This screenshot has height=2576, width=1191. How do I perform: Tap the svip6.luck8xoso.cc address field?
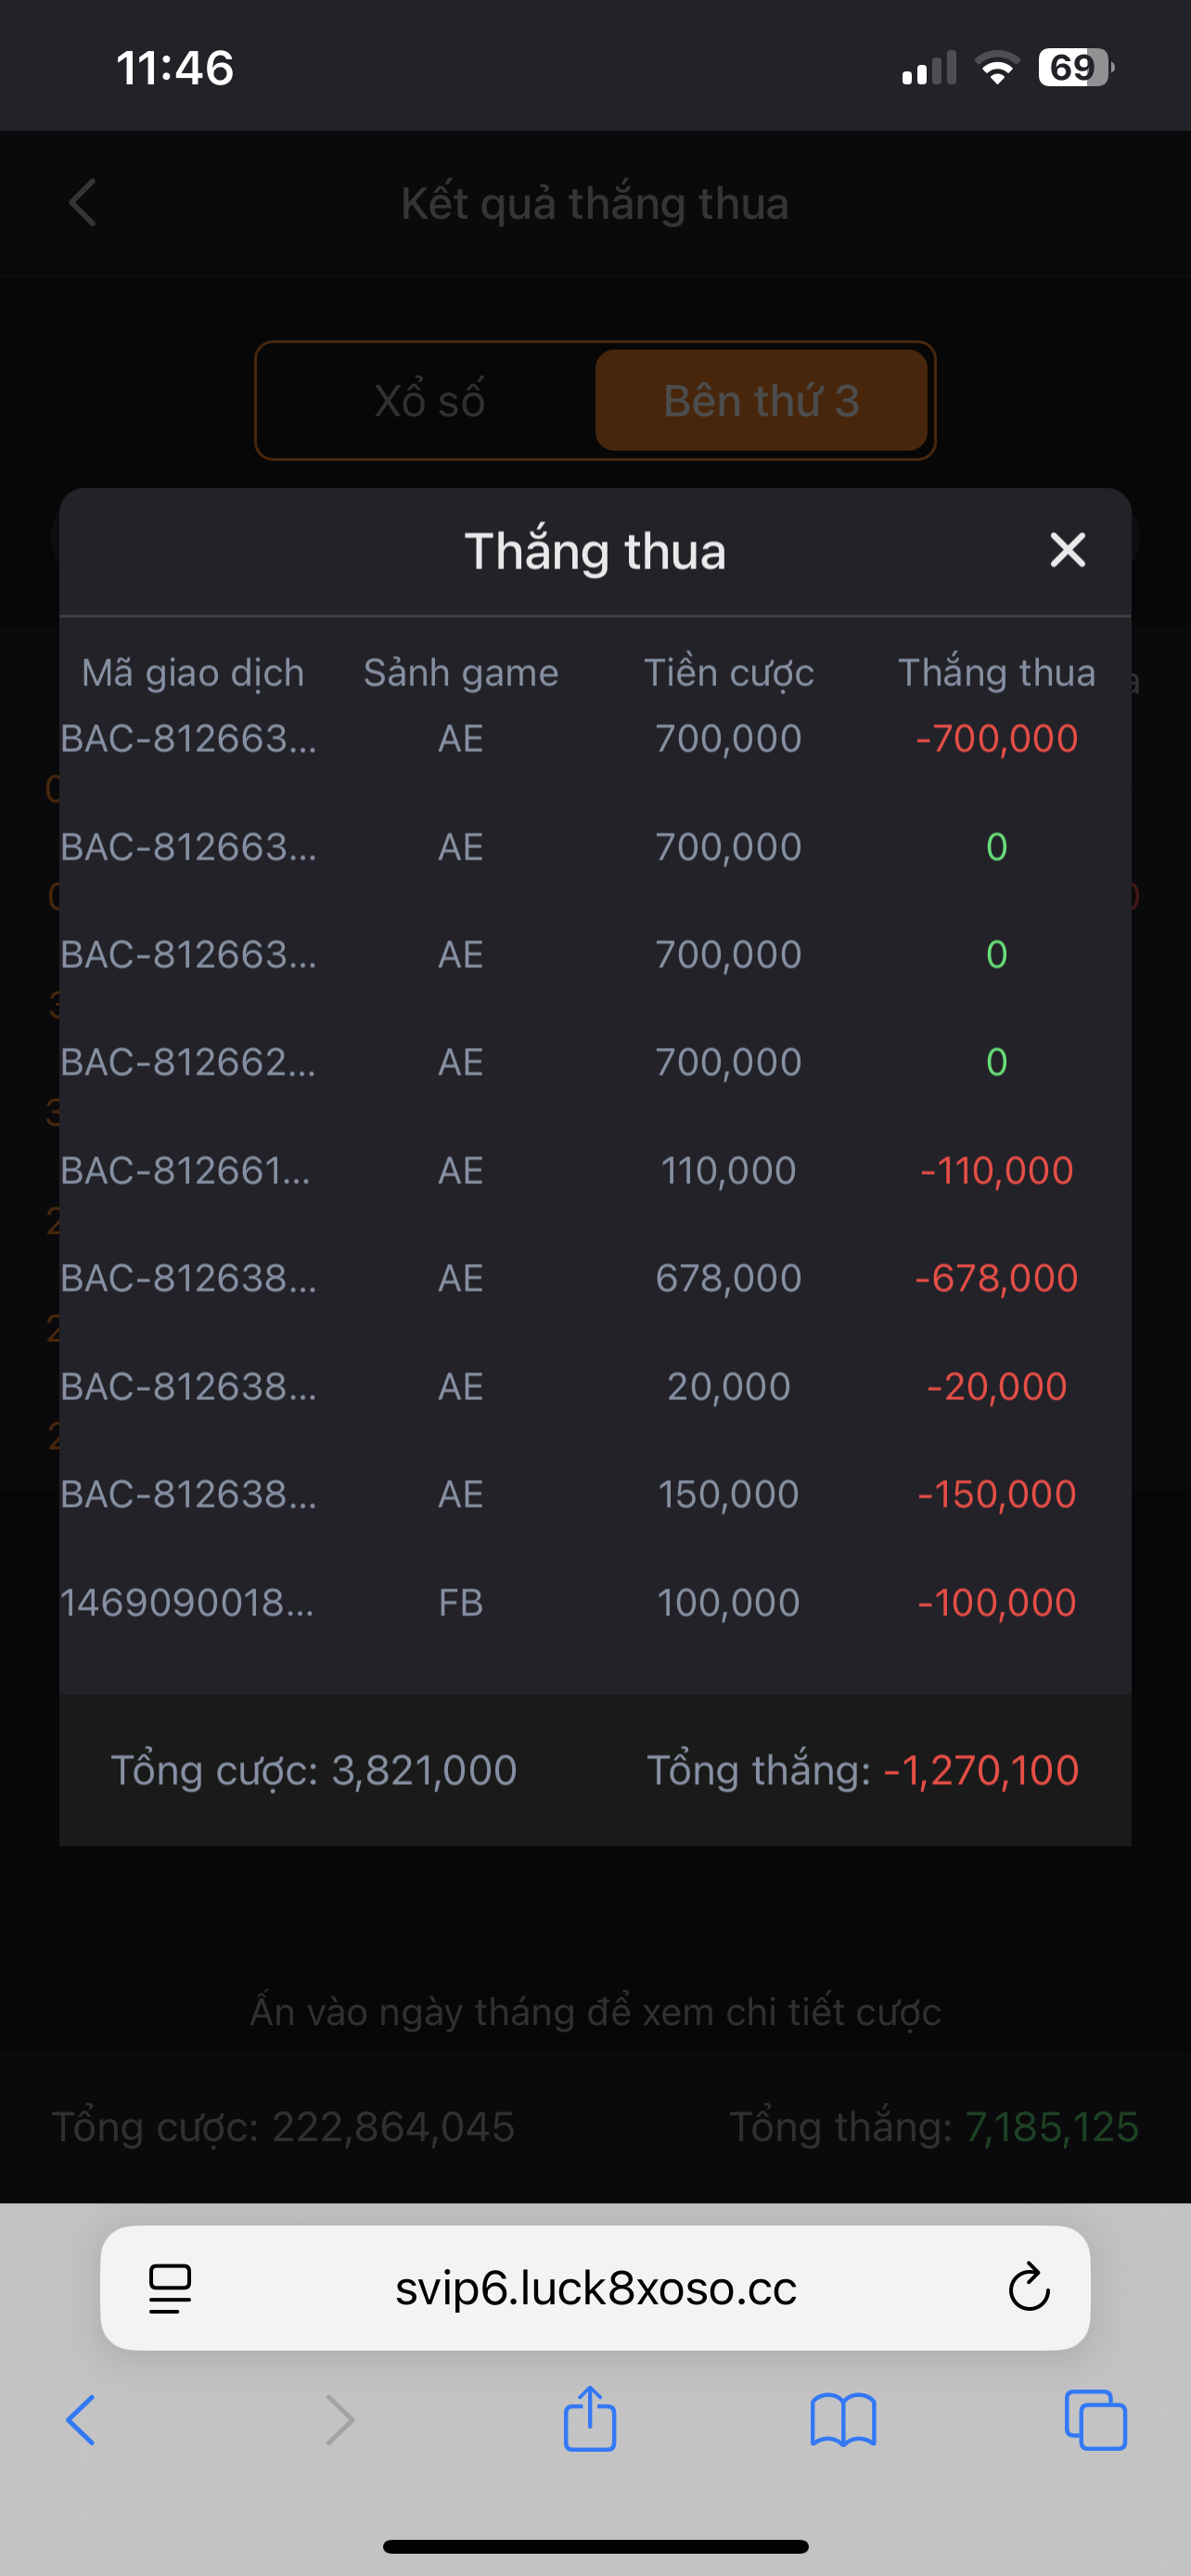pyautogui.click(x=596, y=2288)
